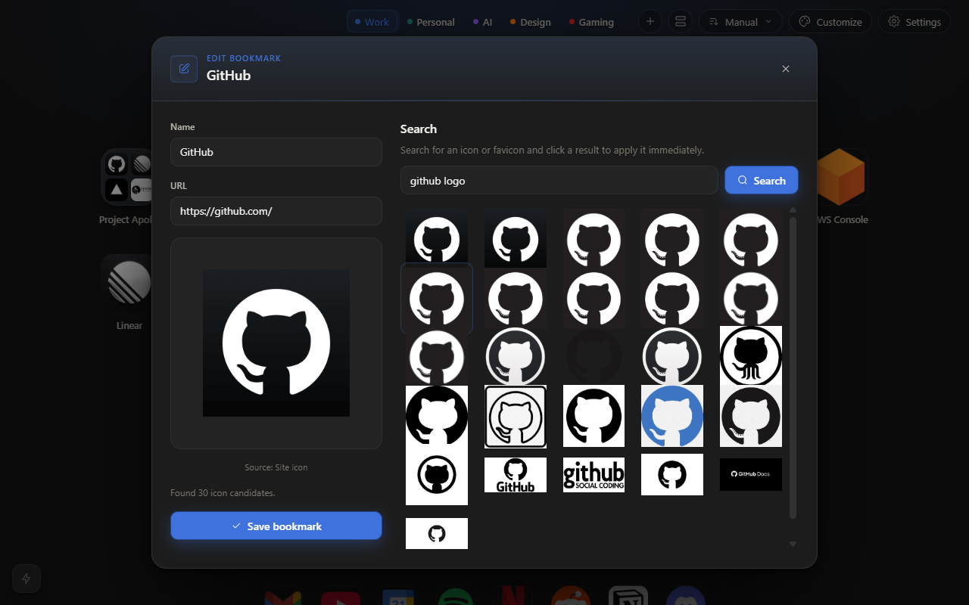
Task: Open Customize from the top bar
Action: pyautogui.click(x=830, y=21)
